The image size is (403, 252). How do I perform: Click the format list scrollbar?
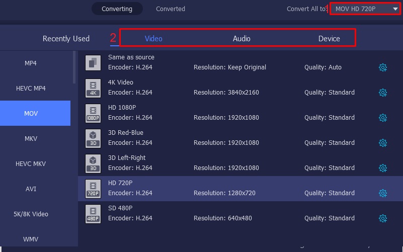pos(74,68)
